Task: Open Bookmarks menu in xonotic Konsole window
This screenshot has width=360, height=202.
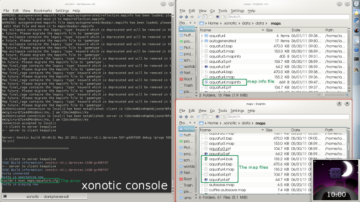Action: tap(43, 11)
